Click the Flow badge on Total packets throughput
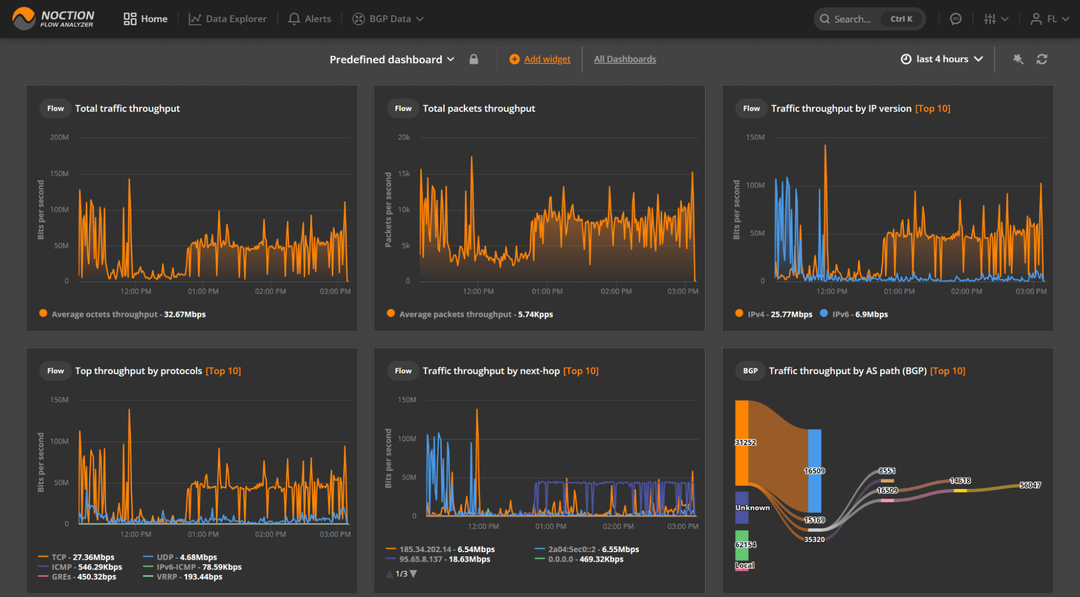The height and width of the screenshot is (597, 1080). [403, 109]
